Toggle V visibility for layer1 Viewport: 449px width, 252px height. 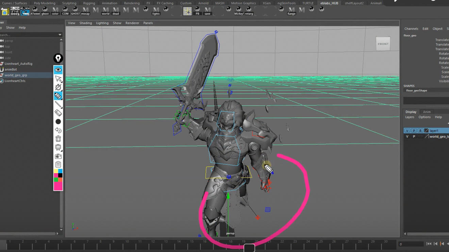tap(407, 131)
